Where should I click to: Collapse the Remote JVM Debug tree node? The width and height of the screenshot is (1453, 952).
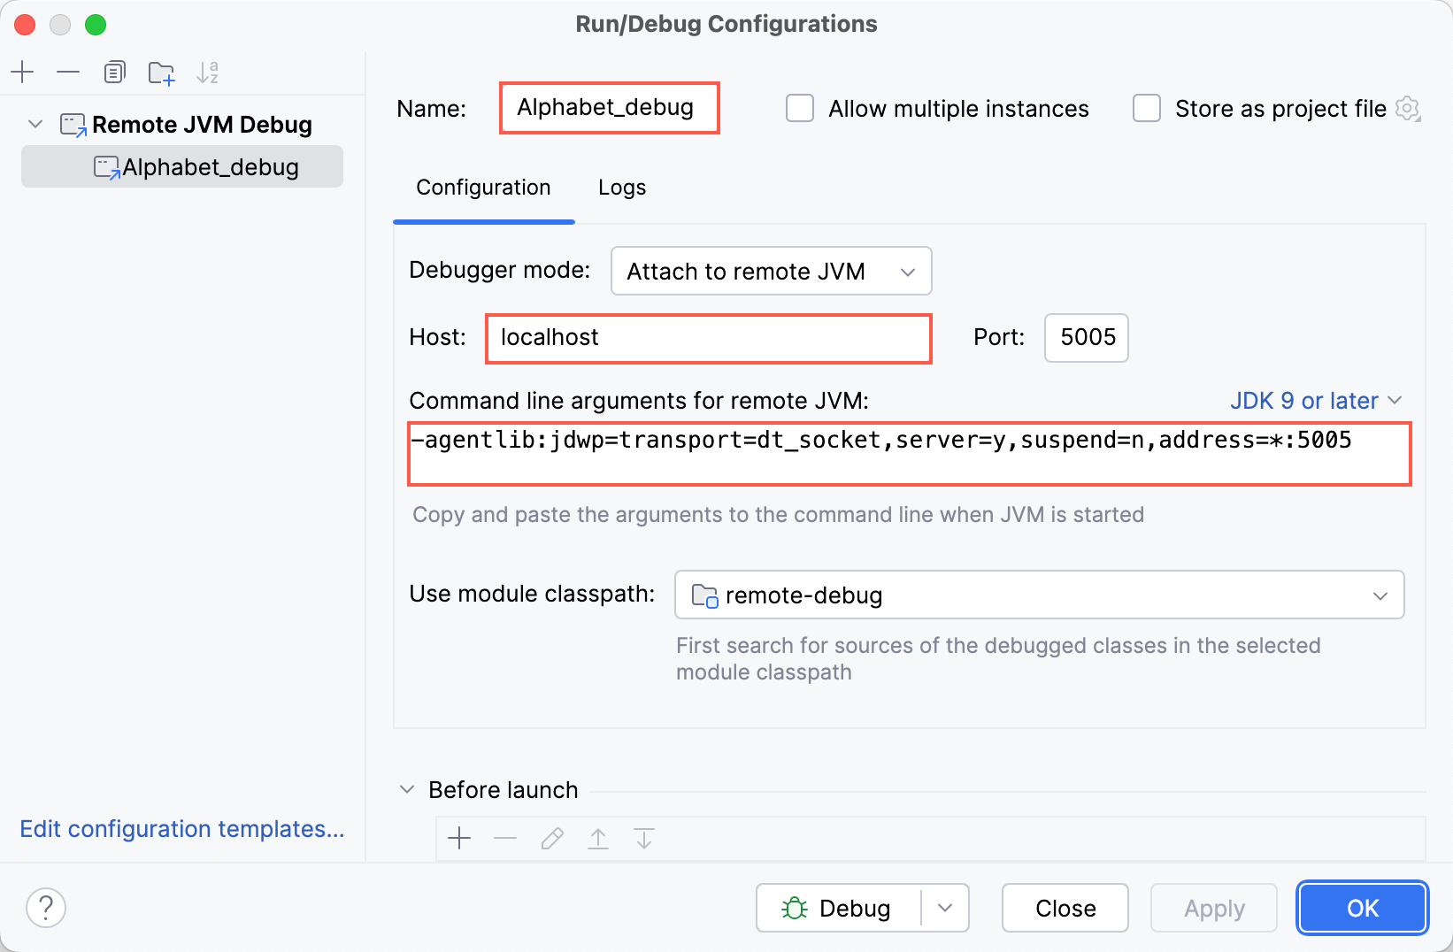35,124
